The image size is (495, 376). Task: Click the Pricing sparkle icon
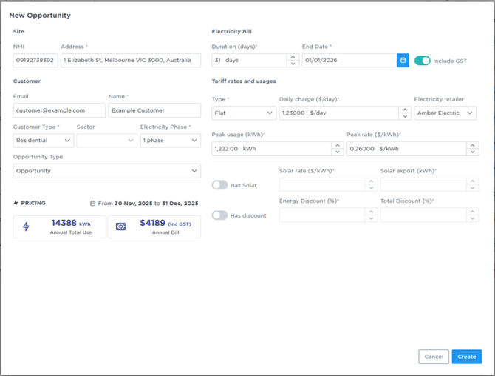tap(16, 203)
